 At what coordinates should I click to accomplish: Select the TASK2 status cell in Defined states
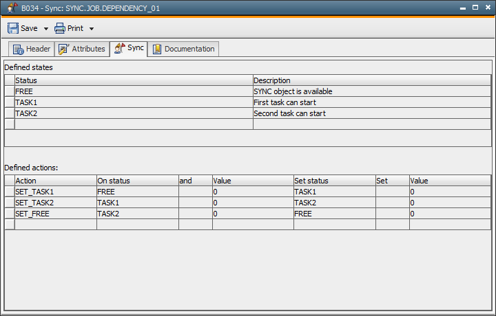click(x=134, y=113)
